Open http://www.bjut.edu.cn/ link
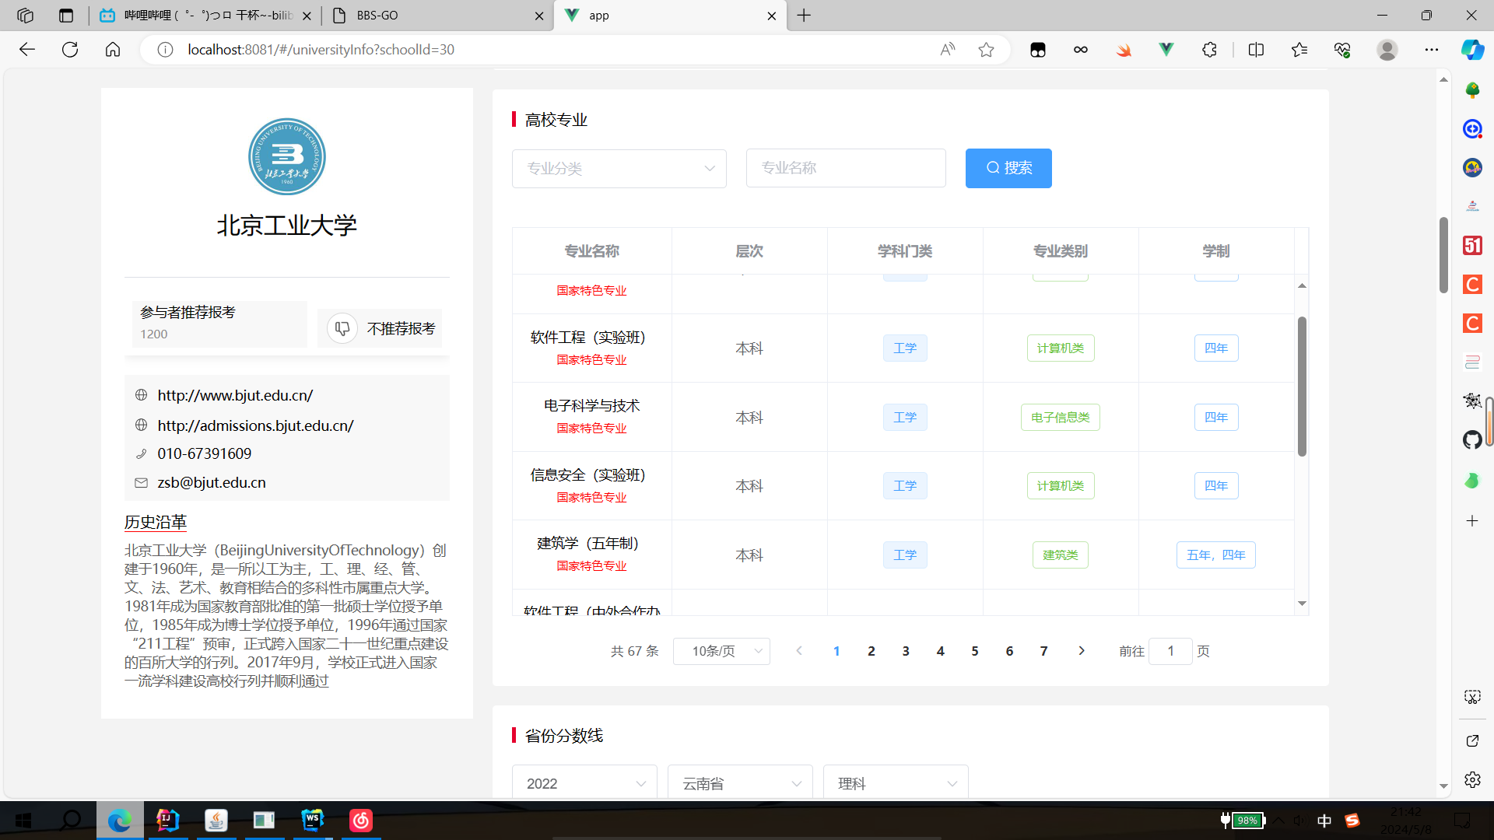Screen dimensions: 1494x840 235,395
